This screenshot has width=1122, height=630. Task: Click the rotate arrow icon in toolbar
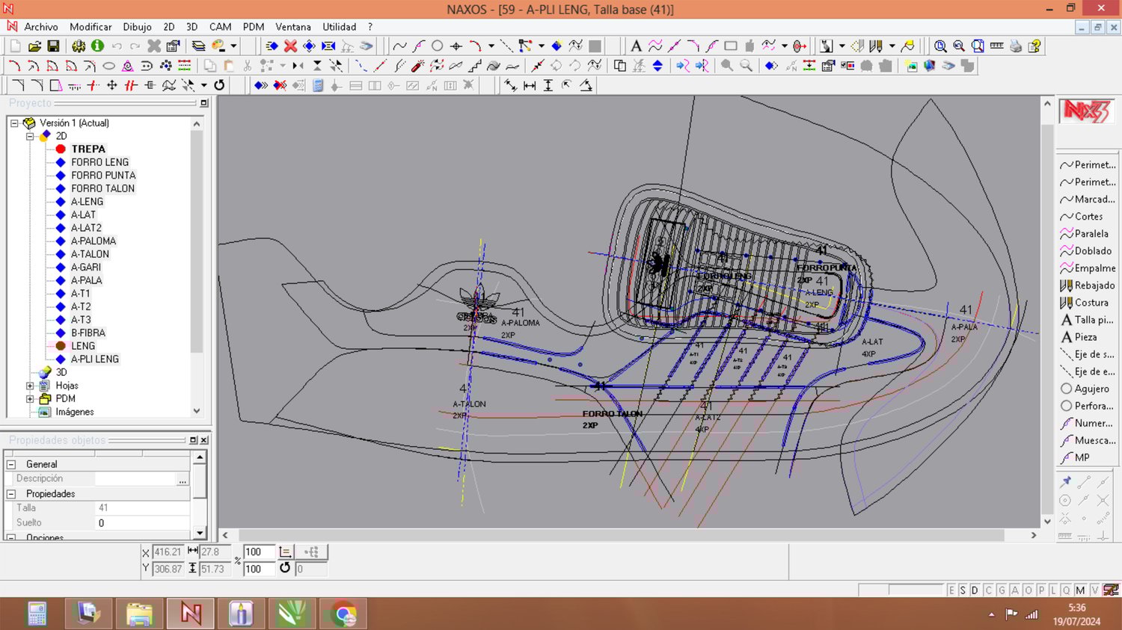click(219, 85)
